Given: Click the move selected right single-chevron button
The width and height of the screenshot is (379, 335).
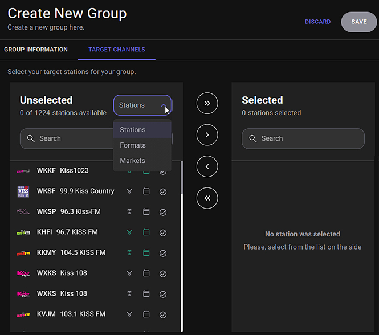Looking at the screenshot, I should [207, 135].
